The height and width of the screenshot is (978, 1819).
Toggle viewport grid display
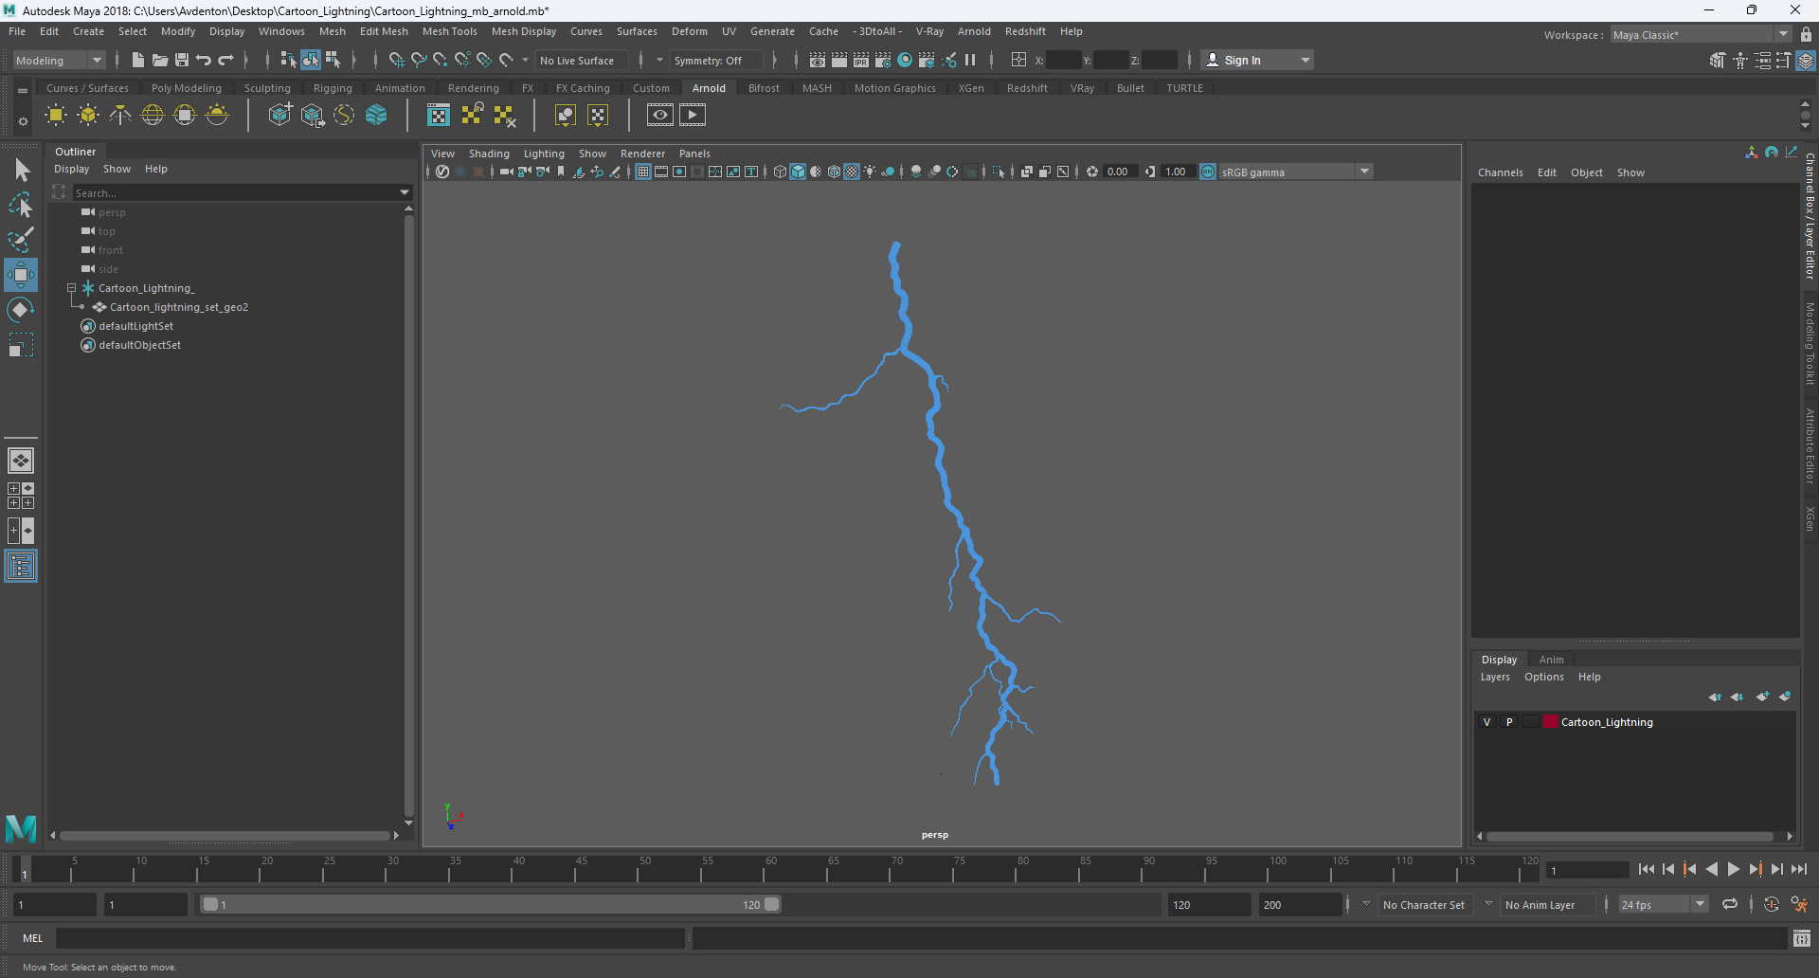[643, 172]
